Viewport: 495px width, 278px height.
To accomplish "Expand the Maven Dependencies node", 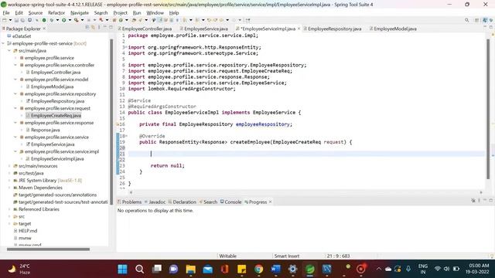I will pyautogui.click(x=9, y=188).
